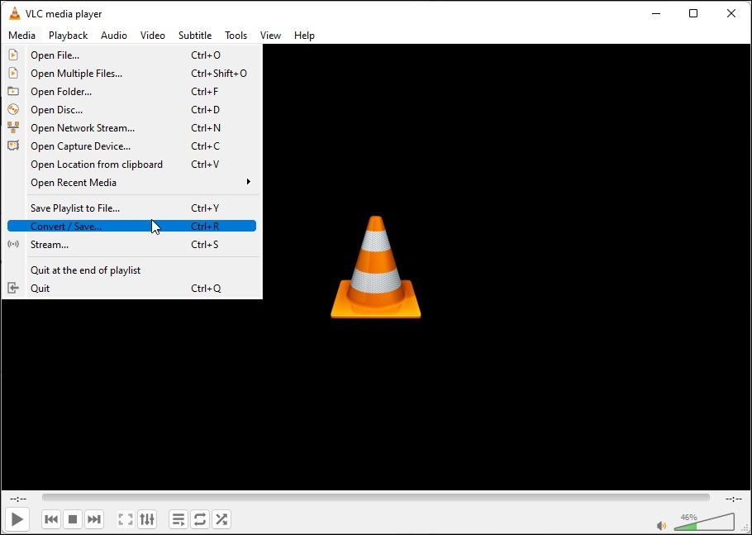752x535 pixels.
Task: Toggle fullscreen video mode
Action: (x=126, y=519)
